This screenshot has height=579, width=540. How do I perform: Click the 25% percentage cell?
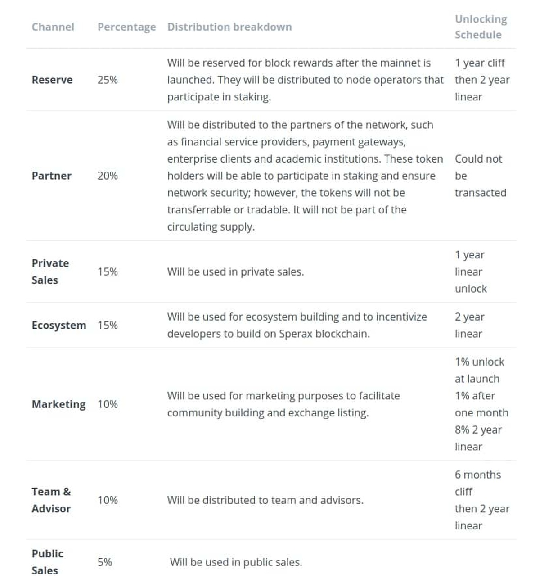(108, 80)
